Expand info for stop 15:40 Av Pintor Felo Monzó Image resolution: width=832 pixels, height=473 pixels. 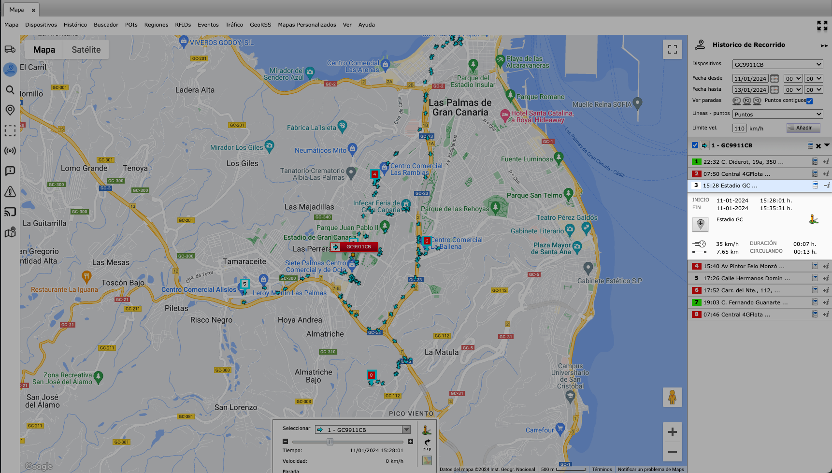826,266
